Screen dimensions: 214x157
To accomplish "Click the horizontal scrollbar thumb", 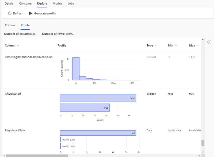I will click(x=37, y=156).
